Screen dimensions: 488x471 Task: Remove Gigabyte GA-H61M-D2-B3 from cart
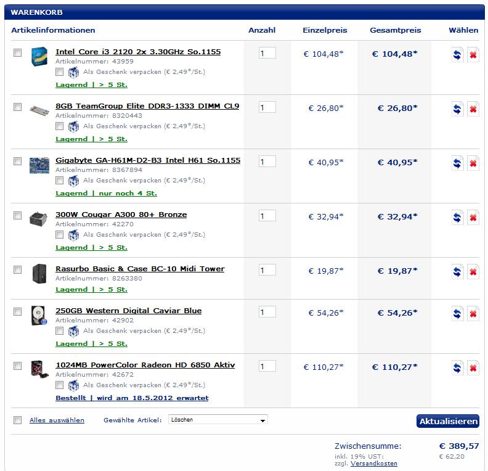point(473,163)
